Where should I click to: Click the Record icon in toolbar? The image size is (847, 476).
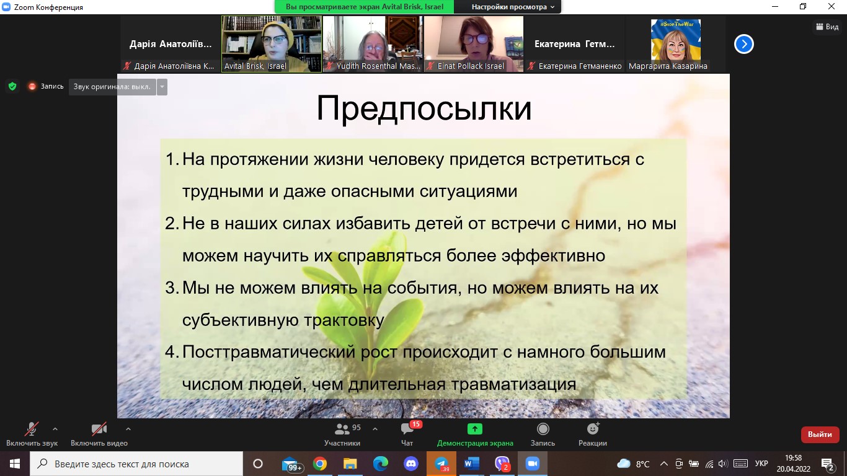pos(543,429)
